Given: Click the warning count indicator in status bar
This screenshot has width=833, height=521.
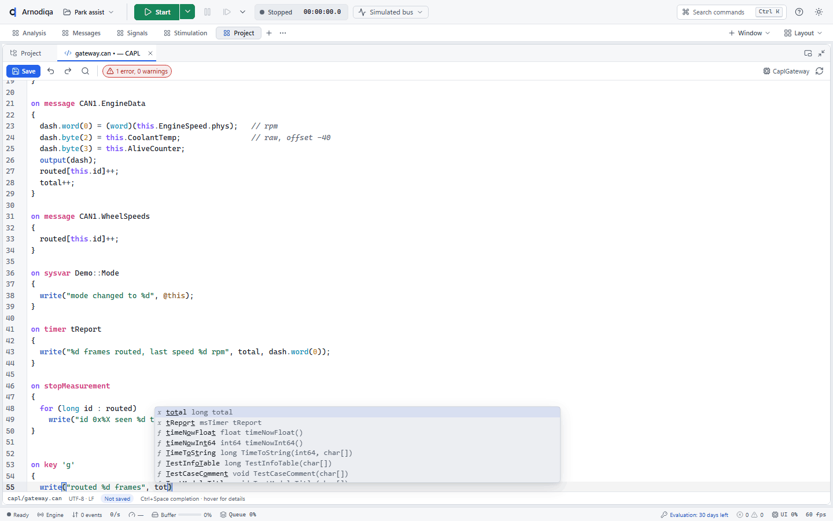Looking at the screenshot, I should coord(758,515).
